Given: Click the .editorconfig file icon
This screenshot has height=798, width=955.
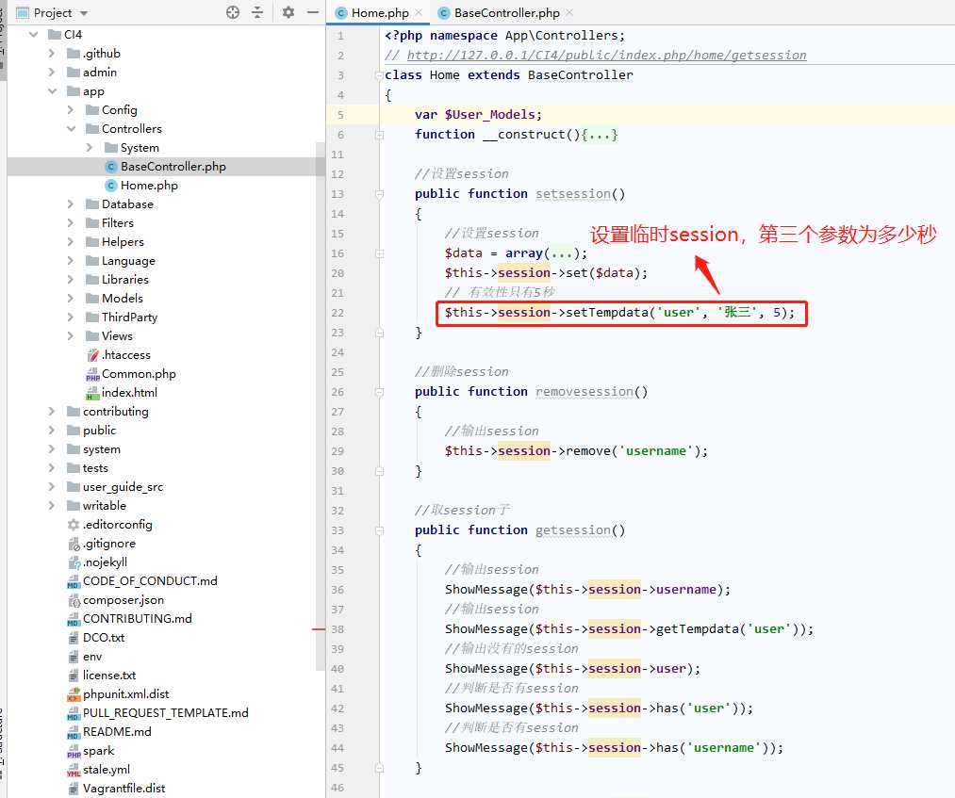Looking at the screenshot, I should click(x=74, y=525).
